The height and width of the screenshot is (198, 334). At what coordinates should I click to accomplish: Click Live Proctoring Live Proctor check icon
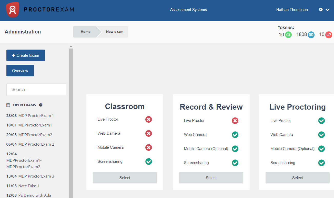click(321, 121)
